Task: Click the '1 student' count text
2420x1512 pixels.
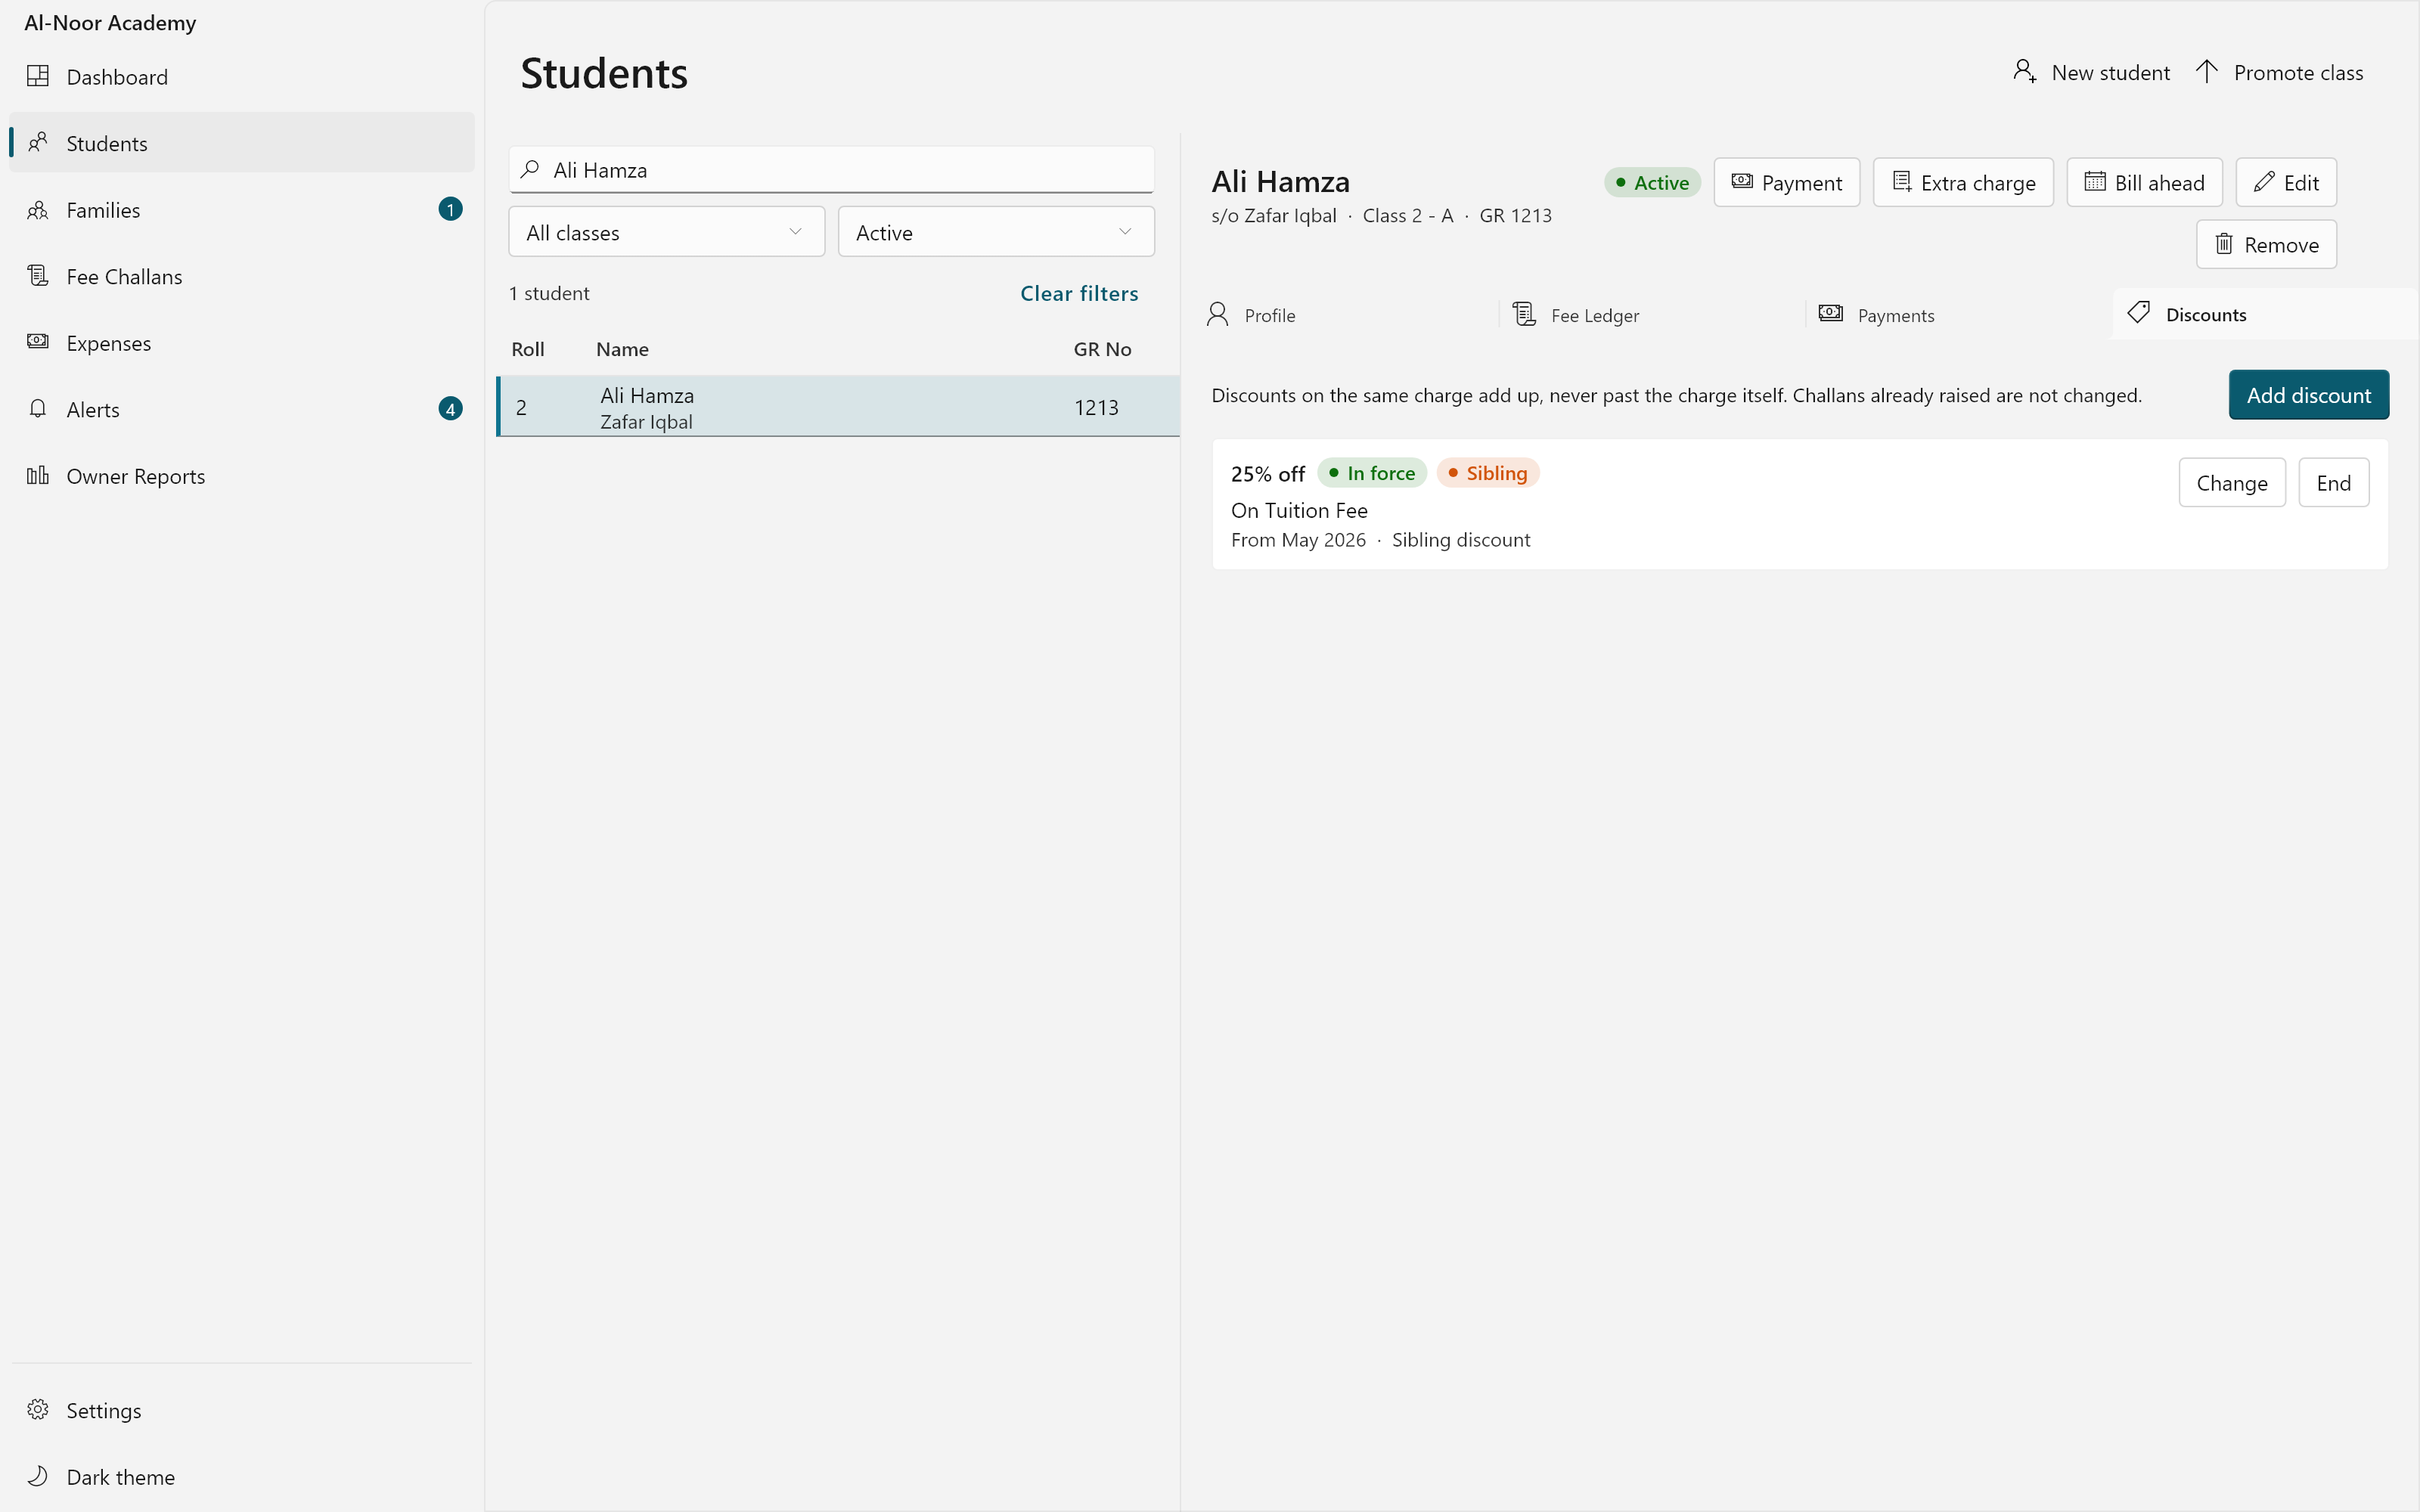Action: coord(549,293)
